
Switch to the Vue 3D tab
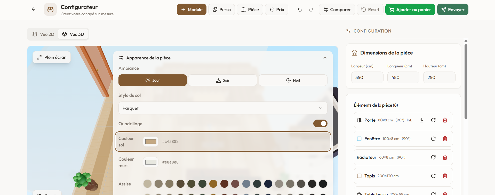(x=73, y=34)
